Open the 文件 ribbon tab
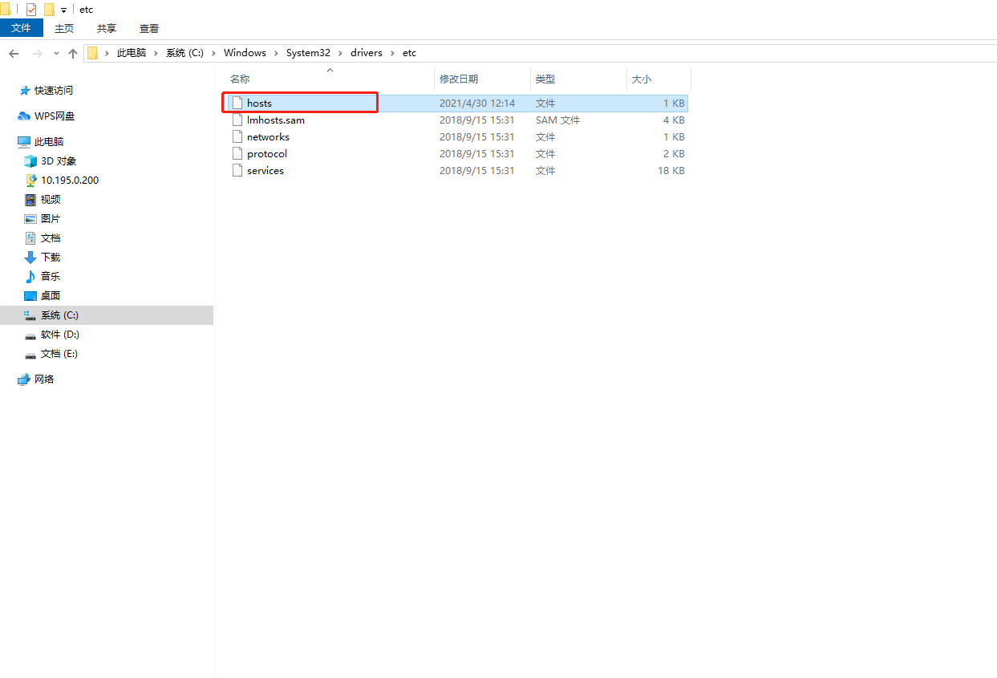Viewport: 997px width, 678px height. click(x=21, y=28)
